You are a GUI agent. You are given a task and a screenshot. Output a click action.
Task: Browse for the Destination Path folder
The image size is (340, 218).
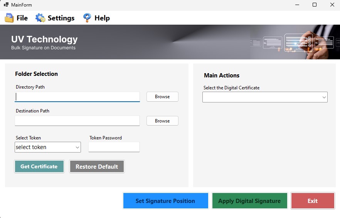[x=162, y=121]
